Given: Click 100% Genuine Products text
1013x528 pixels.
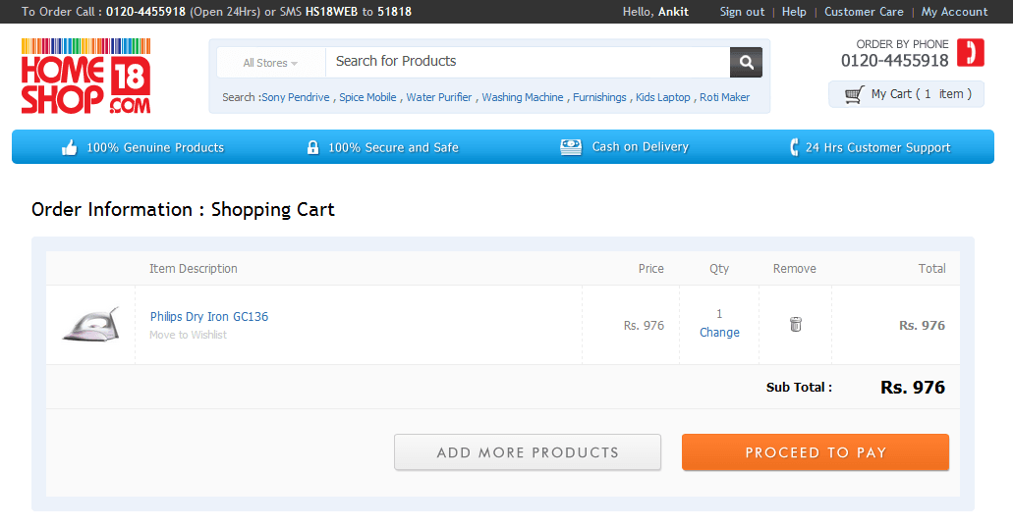Looking at the screenshot, I should (155, 148).
